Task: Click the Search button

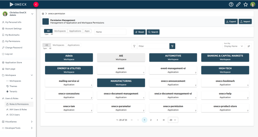Action: click(x=153, y=32)
